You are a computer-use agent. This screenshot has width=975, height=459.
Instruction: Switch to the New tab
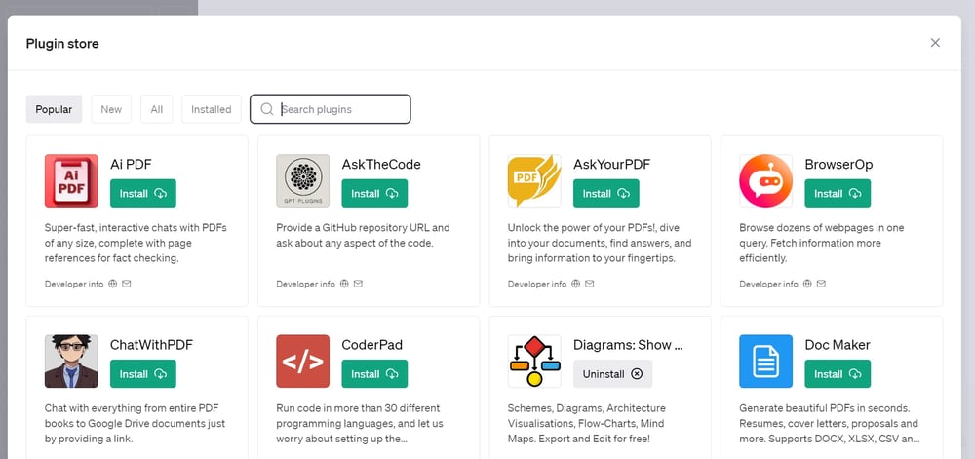coord(111,109)
